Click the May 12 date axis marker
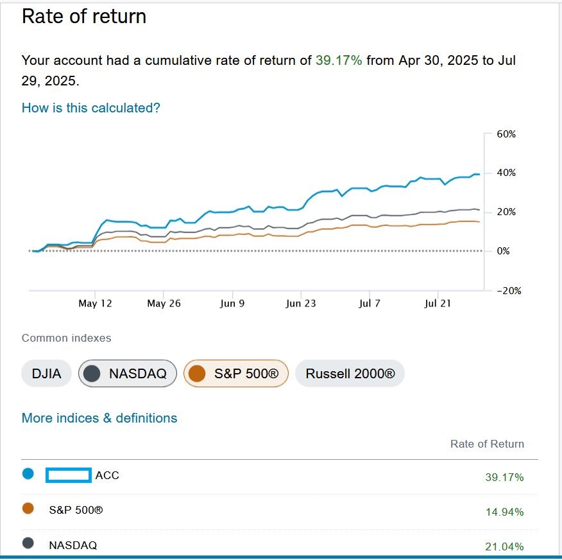The width and height of the screenshot is (562, 560). click(x=95, y=304)
